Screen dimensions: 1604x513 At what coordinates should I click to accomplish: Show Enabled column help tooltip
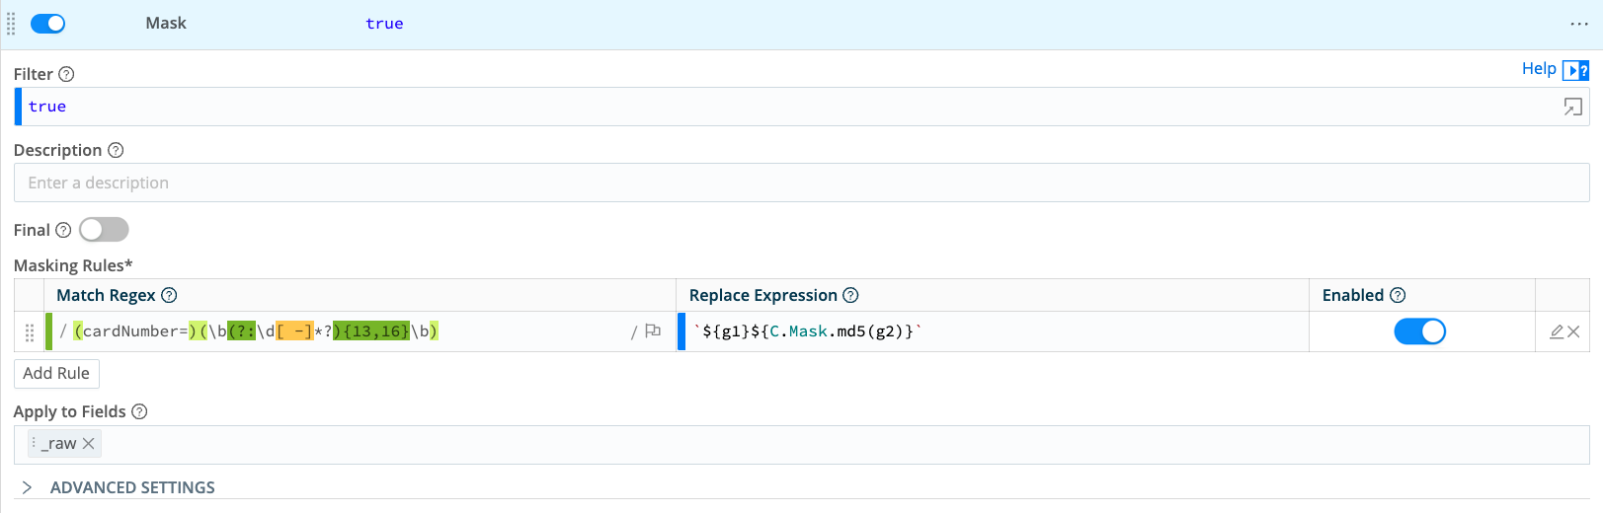point(1398,295)
